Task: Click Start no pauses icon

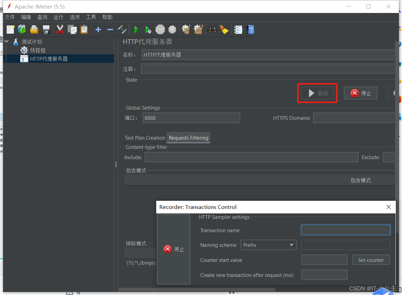Action: (148, 30)
